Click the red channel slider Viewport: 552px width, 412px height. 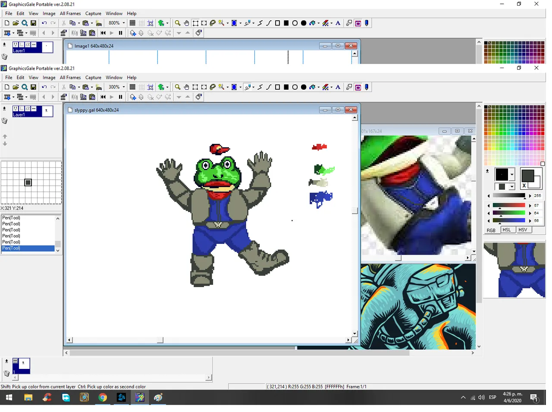tap(509, 206)
